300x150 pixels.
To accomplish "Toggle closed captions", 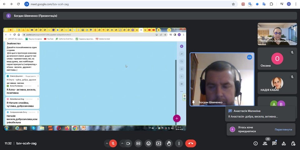I will pos(138,143).
